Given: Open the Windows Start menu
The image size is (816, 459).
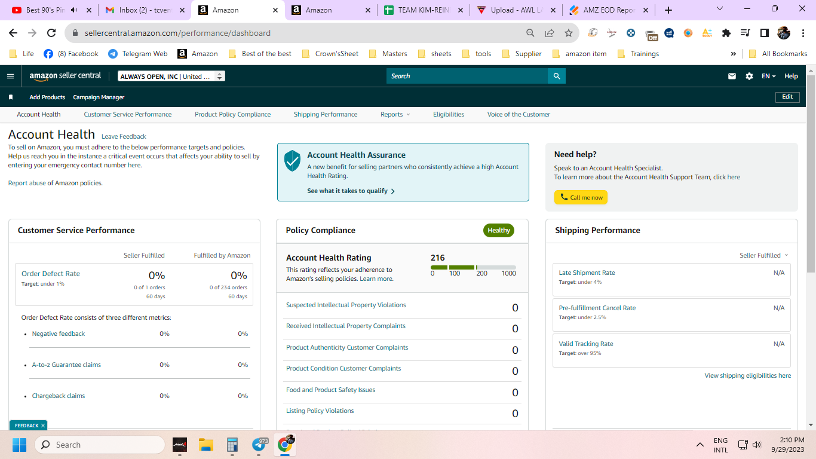Looking at the screenshot, I should coord(20,445).
